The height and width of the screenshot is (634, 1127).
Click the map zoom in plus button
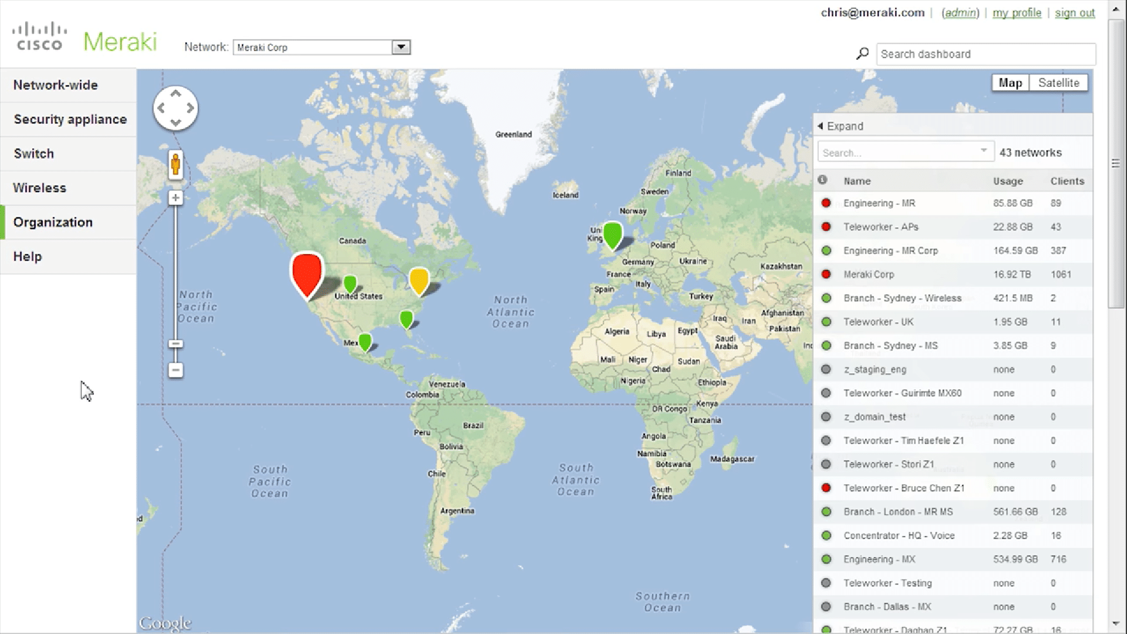coord(176,198)
